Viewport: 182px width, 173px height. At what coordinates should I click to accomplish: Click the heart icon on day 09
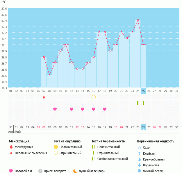click(x=55, y=109)
